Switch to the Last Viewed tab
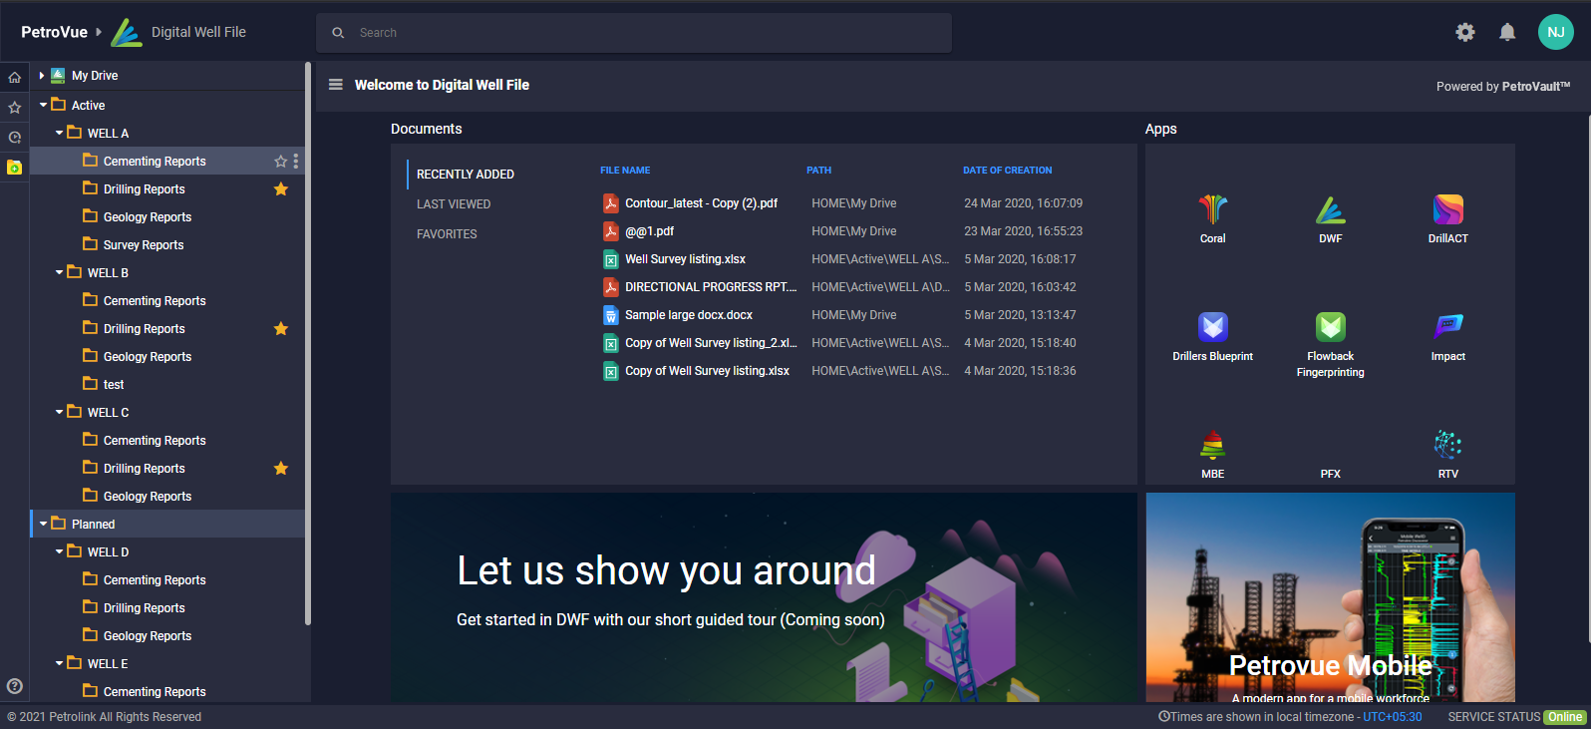This screenshot has height=729, width=1591. (x=454, y=204)
